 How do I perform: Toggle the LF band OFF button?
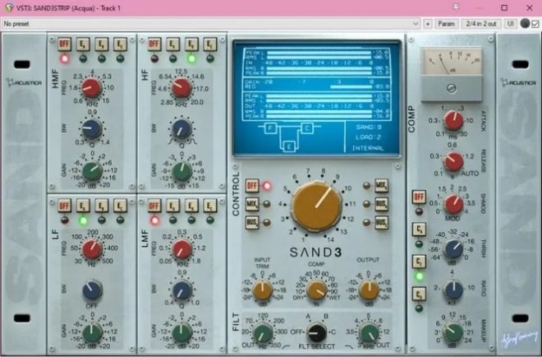click(x=64, y=206)
